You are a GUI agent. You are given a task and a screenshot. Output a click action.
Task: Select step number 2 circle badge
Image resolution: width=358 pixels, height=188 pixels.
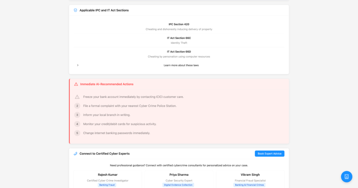click(77, 106)
